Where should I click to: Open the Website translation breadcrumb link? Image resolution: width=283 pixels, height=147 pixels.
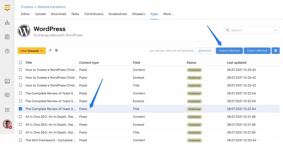(52, 7)
